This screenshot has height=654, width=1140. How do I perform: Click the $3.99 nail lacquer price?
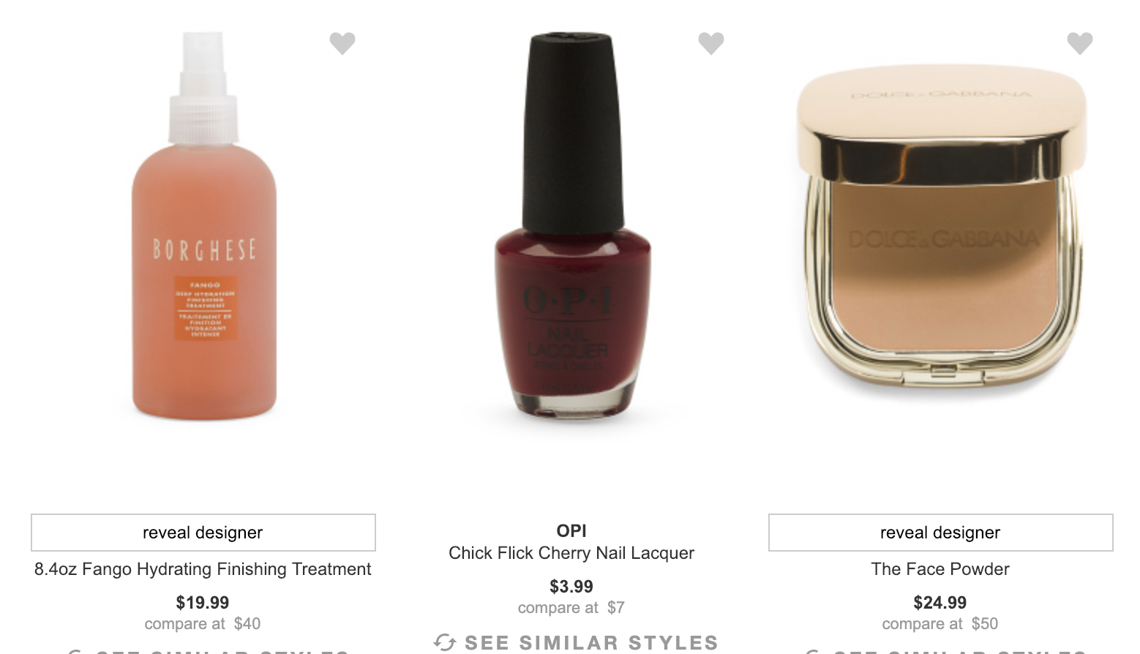(571, 587)
